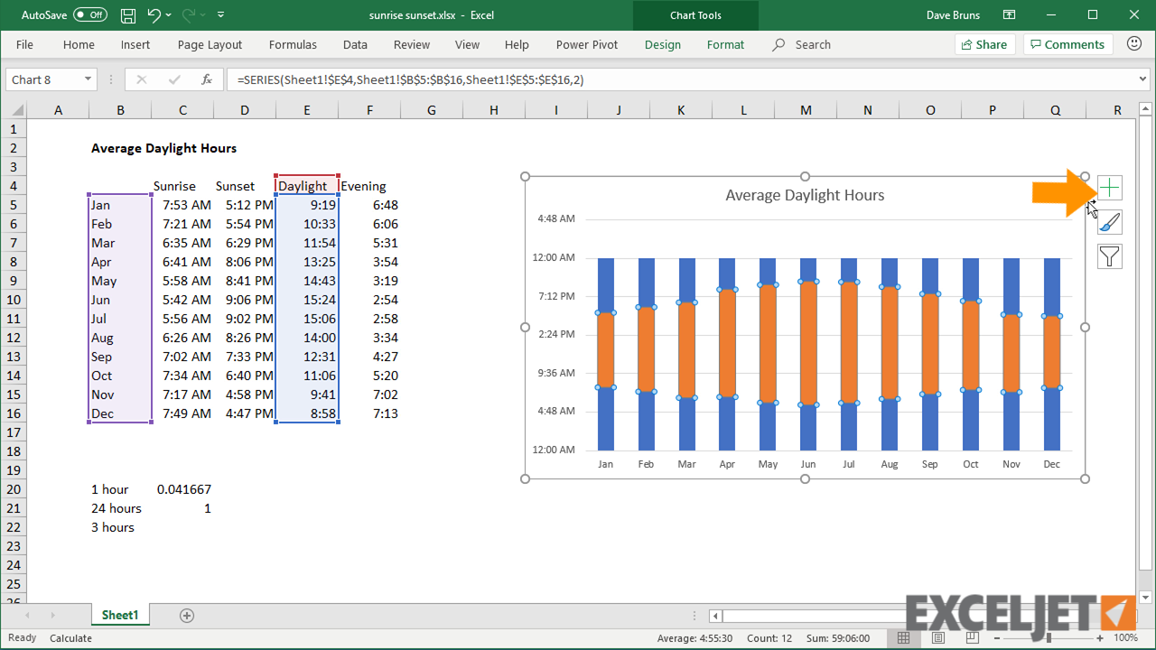
Task: Click the Calculate status bar text
Action: pyautogui.click(x=70, y=637)
